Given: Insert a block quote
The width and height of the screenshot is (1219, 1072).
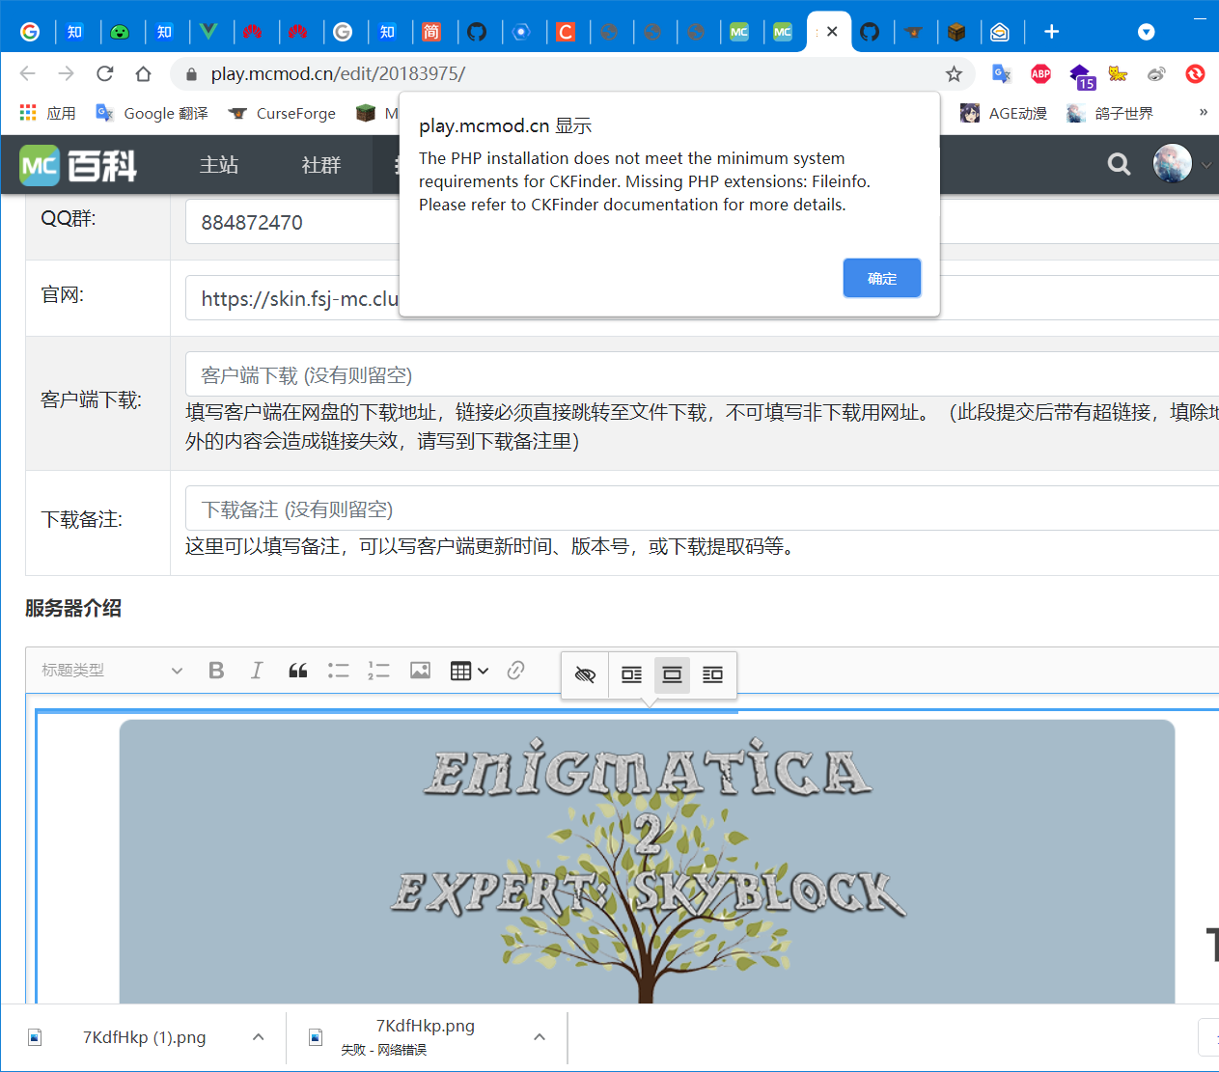Looking at the screenshot, I should [x=297, y=670].
